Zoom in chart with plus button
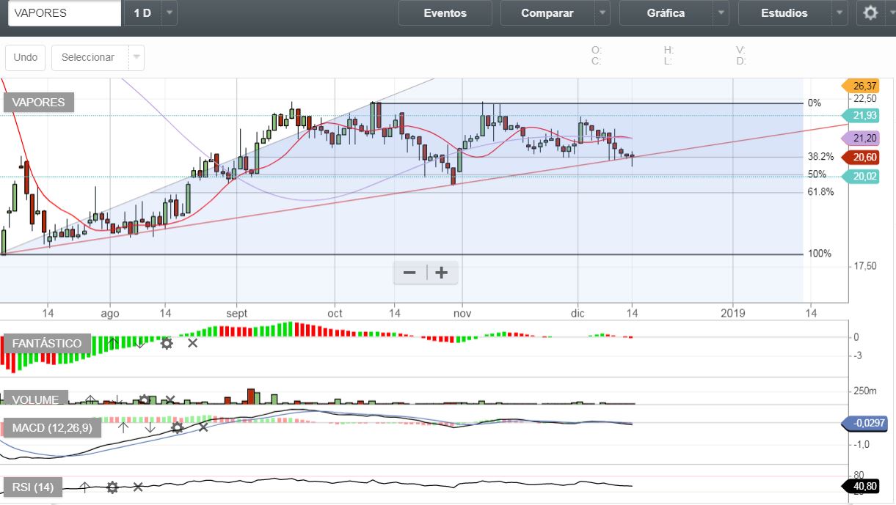This screenshot has width=896, height=505. coord(442,273)
